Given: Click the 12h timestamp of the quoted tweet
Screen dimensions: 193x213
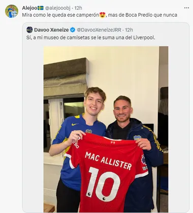Looking at the screenshot, I should point(129,30).
